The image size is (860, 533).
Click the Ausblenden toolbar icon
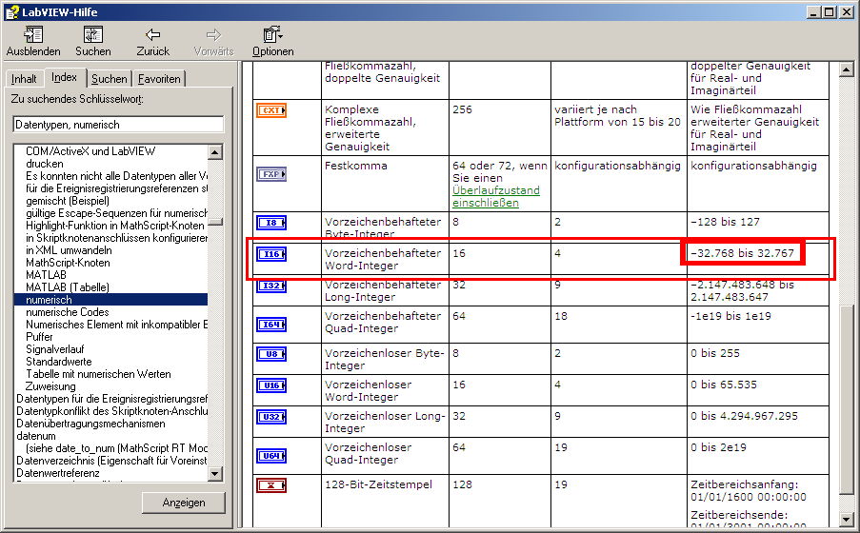33,35
